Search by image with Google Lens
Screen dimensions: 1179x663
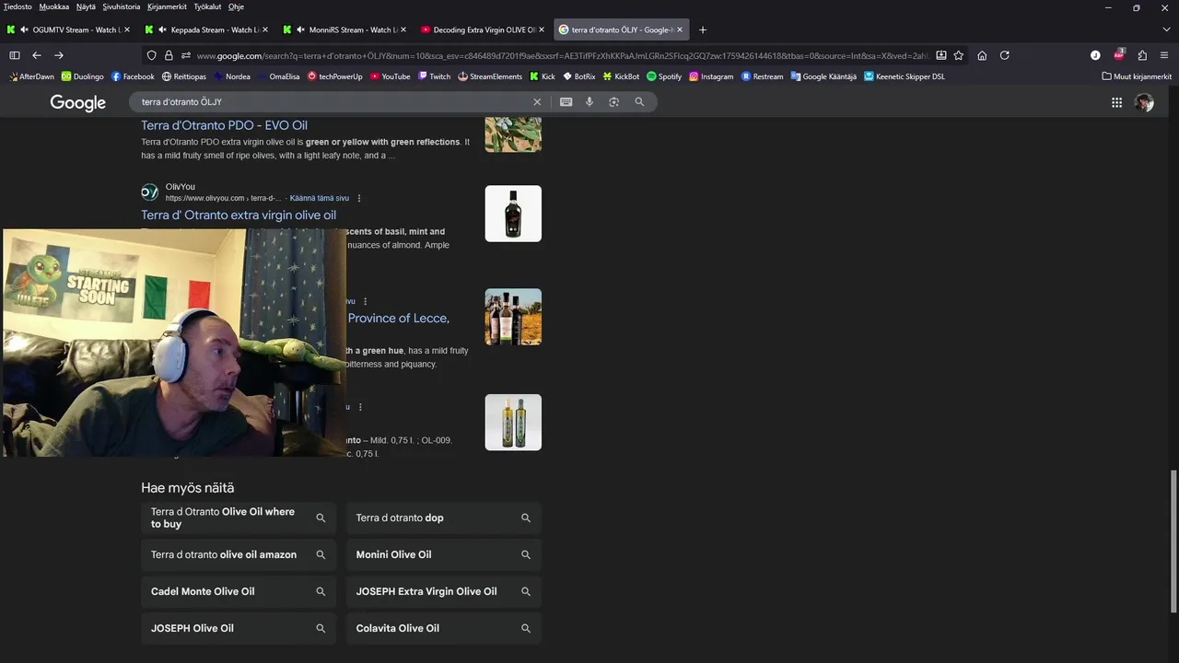point(613,102)
